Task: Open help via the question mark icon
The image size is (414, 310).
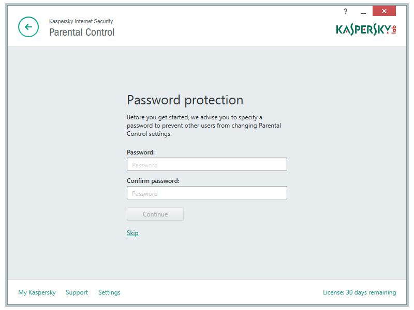Action: click(x=345, y=11)
